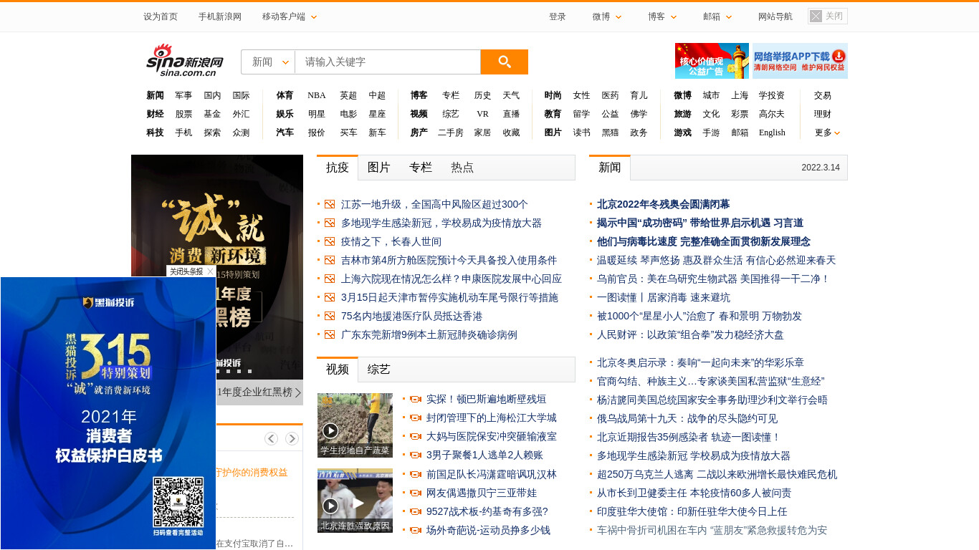Switch to the 视频 section tab
The height and width of the screenshot is (550, 979).
(338, 369)
